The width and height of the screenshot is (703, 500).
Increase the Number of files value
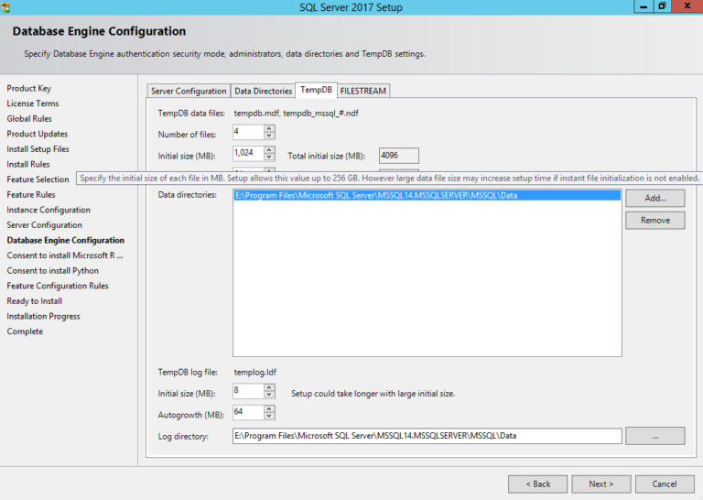(269, 129)
